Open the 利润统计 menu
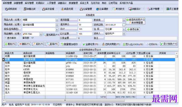182x107 pixels. (40, 3)
